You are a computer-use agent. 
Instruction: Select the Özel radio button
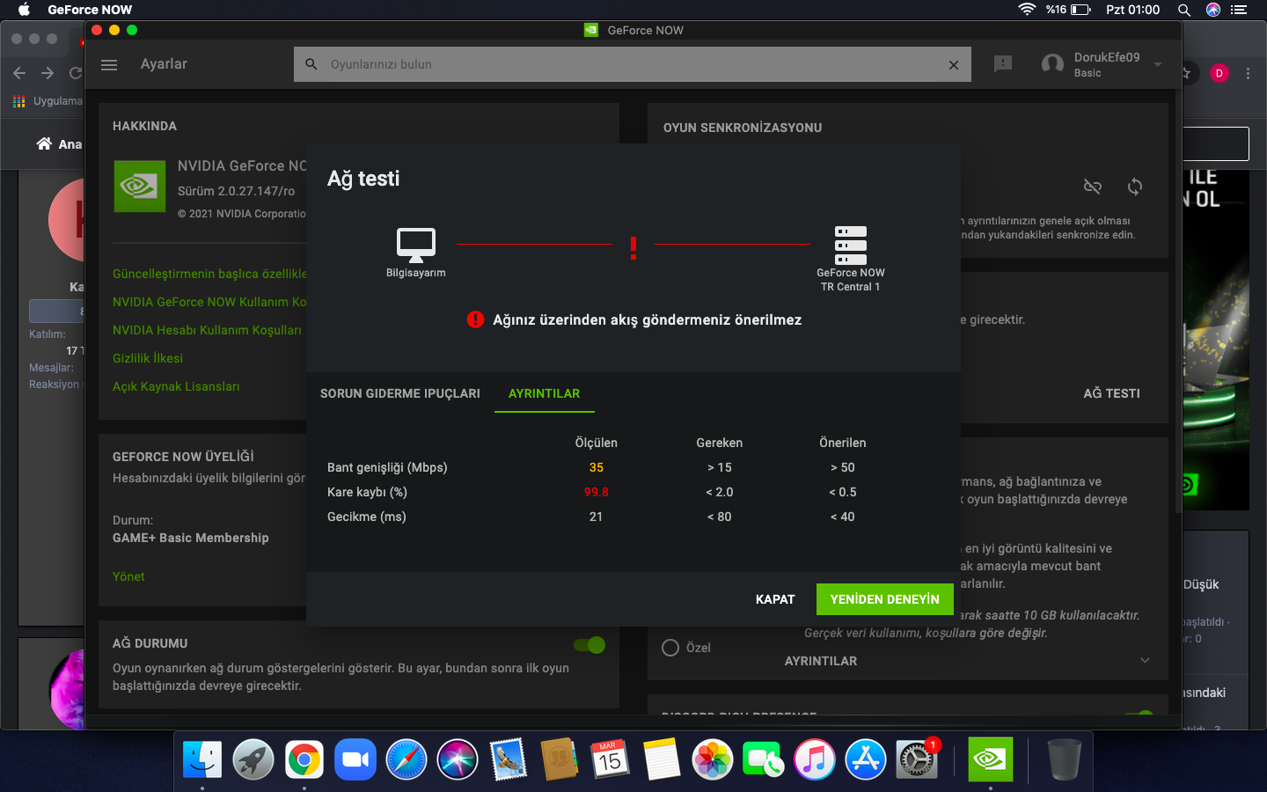click(670, 648)
